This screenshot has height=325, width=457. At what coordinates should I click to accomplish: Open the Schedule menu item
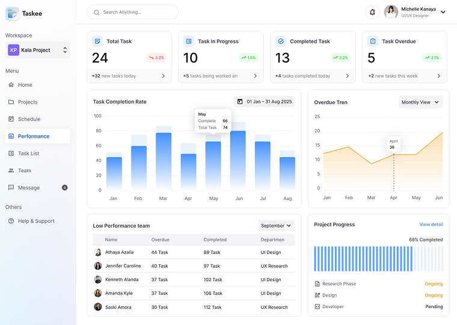(38, 119)
